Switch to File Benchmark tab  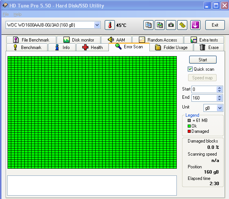pos(31,40)
